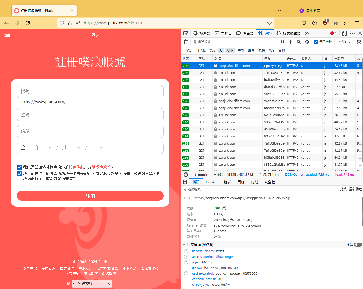Focus the 信箱 email input field

tap(90, 131)
